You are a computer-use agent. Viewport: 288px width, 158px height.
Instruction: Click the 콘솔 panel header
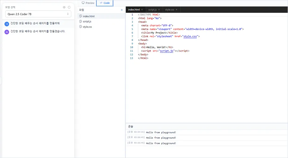tap(131, 126)
